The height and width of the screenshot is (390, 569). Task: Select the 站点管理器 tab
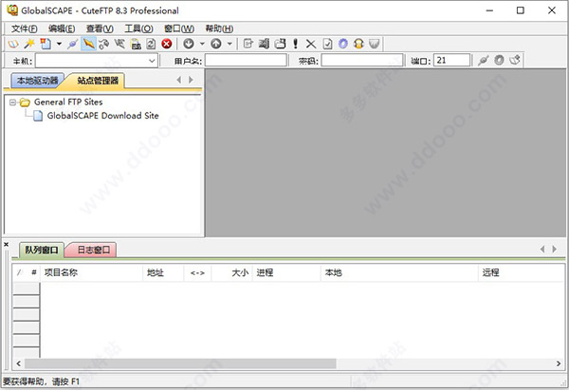(x=98, y=81)
